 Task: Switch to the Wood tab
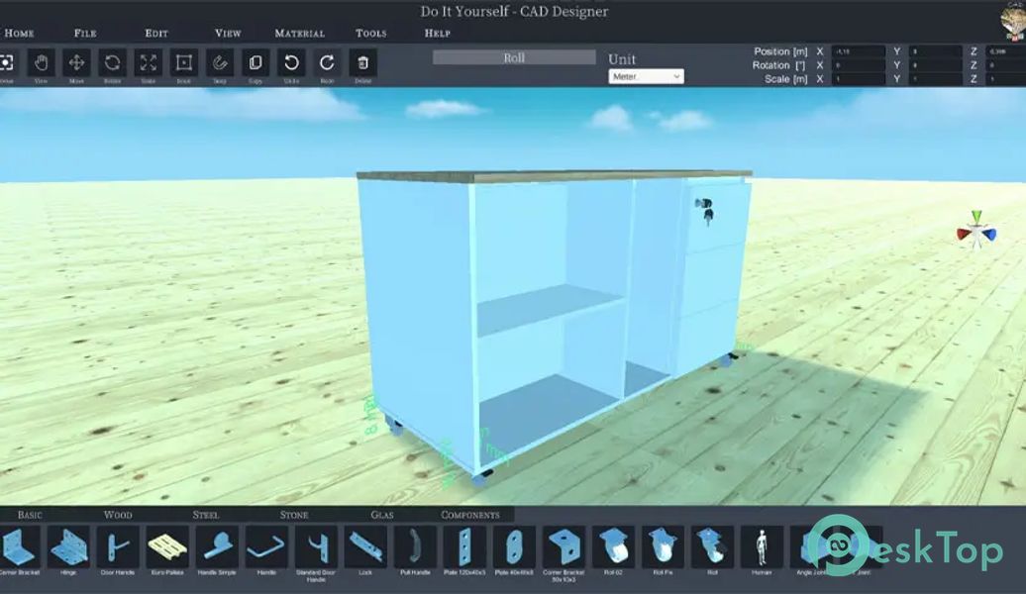pyautogui.click(x=118, y=515)
